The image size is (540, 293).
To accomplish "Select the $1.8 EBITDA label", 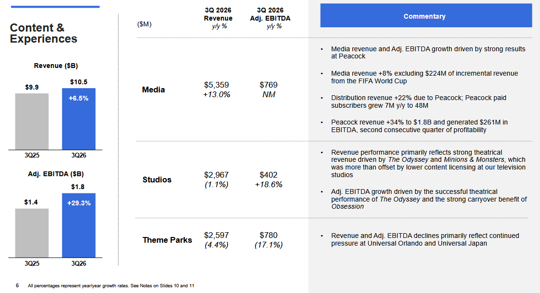I will 78,187.
